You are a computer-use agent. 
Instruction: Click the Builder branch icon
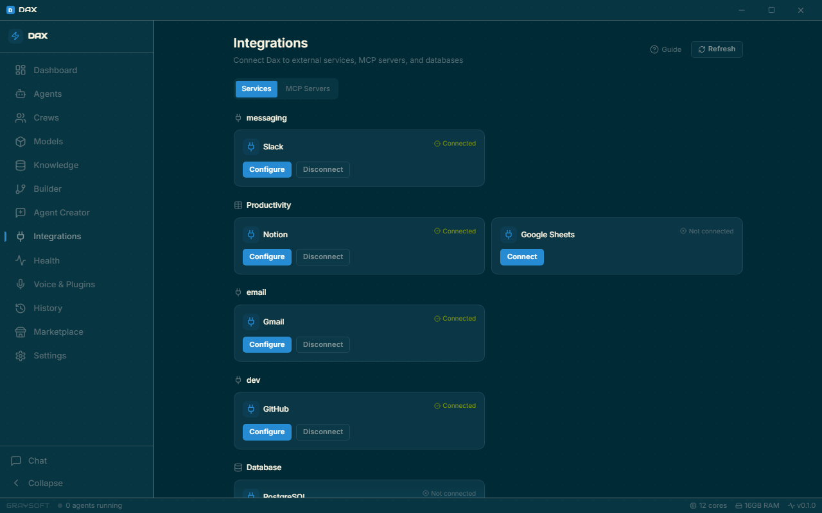point(21,189)
